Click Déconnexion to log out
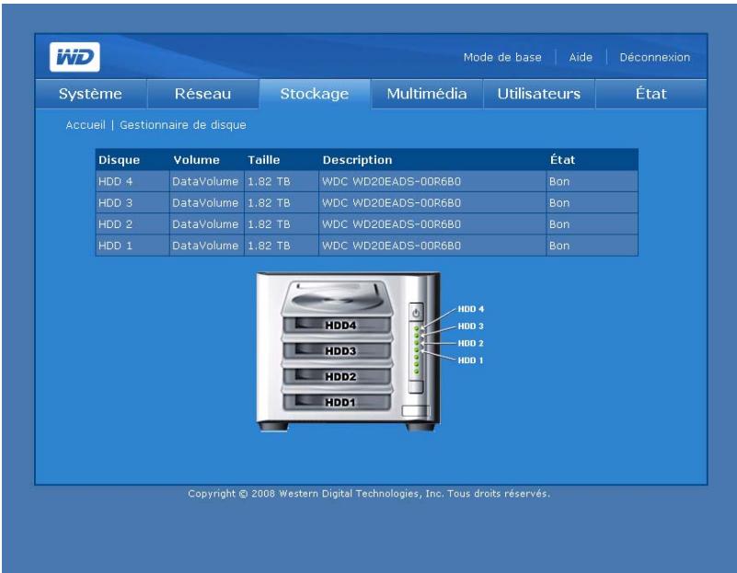 [655, 57]
